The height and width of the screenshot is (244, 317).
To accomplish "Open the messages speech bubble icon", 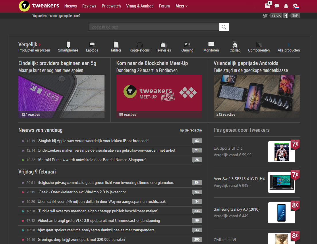I will coord(277,6).
